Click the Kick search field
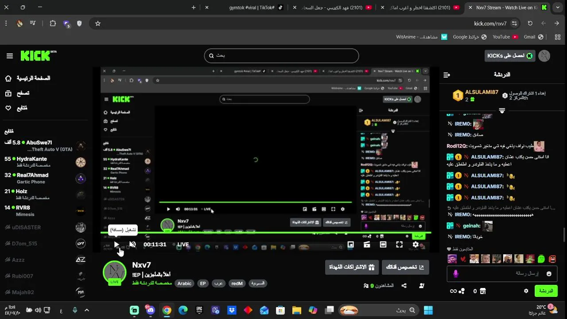 281,55
